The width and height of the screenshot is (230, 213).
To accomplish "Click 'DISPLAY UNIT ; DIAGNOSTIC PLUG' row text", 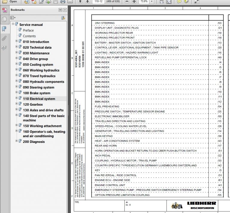I will [x=116, y=28].
